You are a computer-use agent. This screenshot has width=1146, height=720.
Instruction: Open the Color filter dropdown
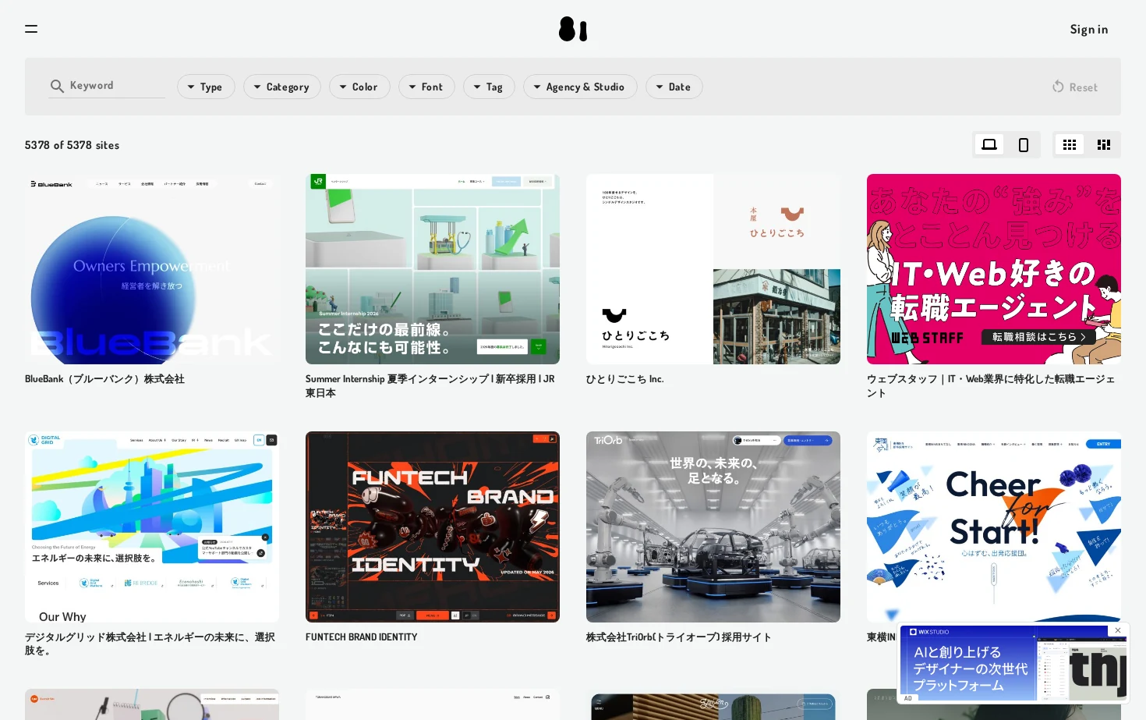coord(359,87)
